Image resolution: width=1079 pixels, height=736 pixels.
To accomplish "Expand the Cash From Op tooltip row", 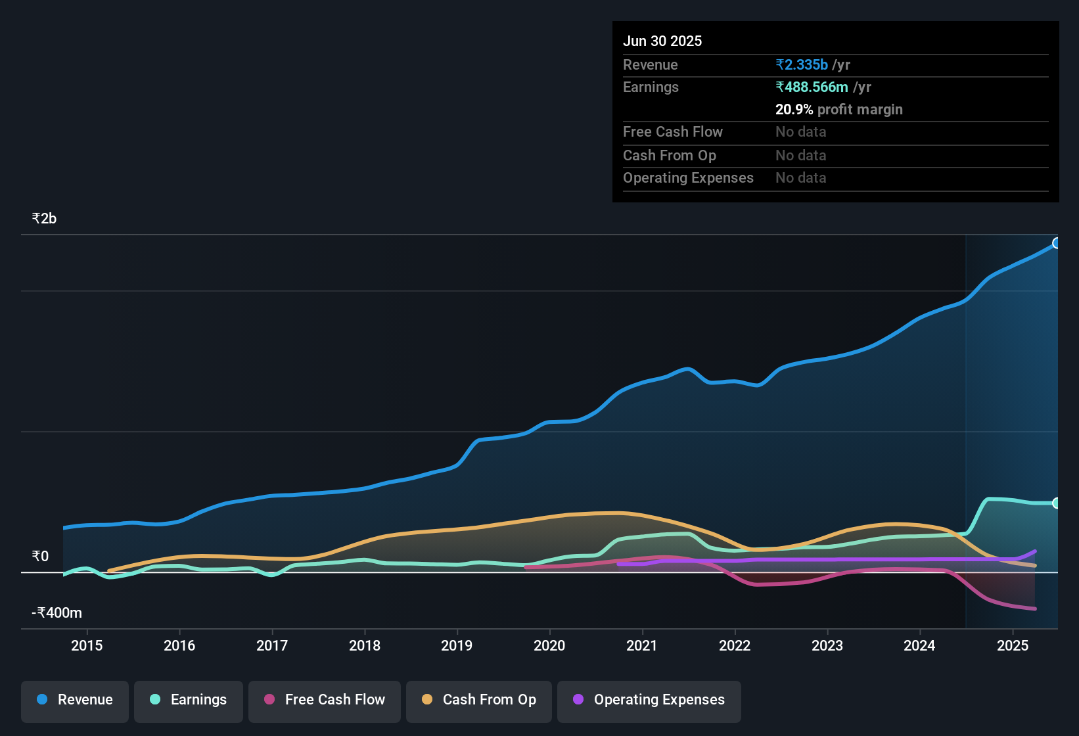I will click(669, 155).
